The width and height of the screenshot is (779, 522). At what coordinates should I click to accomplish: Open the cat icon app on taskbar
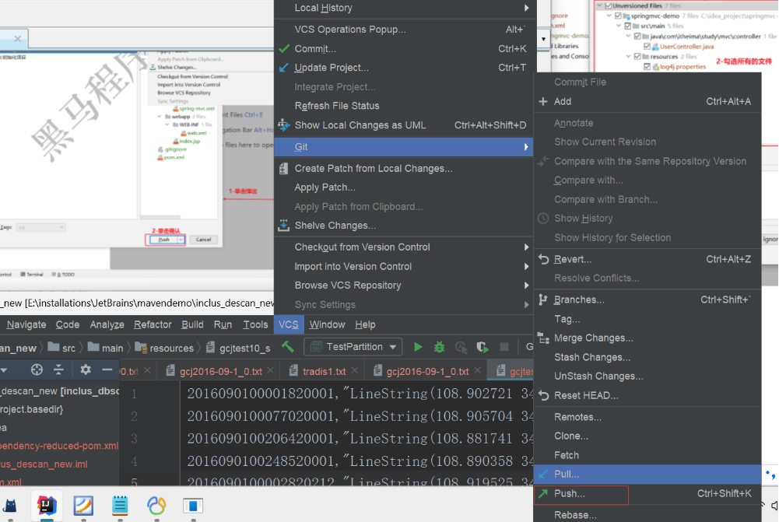(10, 506)
